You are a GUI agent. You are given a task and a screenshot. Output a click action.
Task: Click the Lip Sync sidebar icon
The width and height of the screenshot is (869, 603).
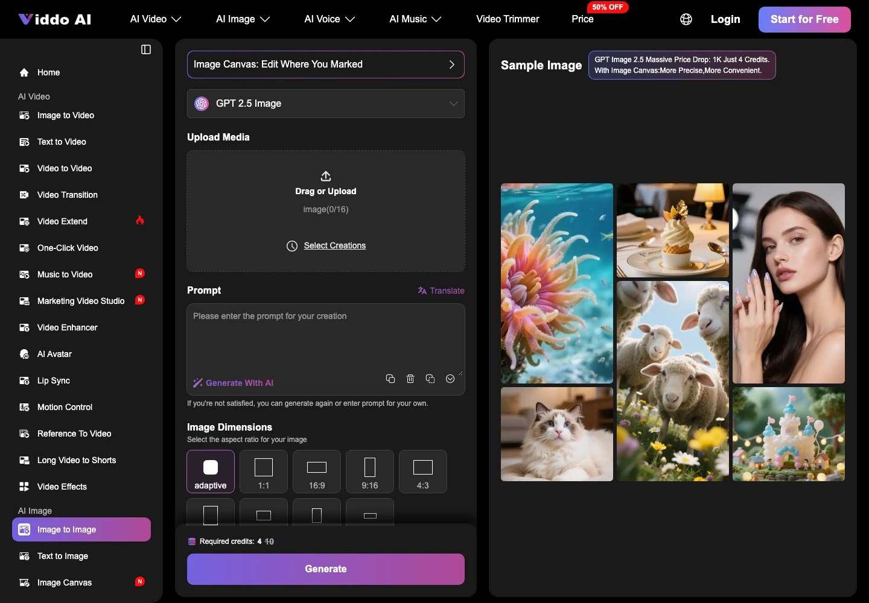[24, 380]
